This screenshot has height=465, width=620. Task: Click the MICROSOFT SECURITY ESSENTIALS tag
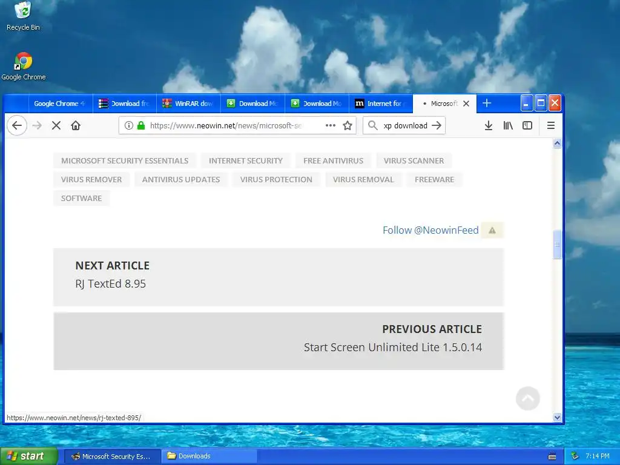tap(125, 161)
